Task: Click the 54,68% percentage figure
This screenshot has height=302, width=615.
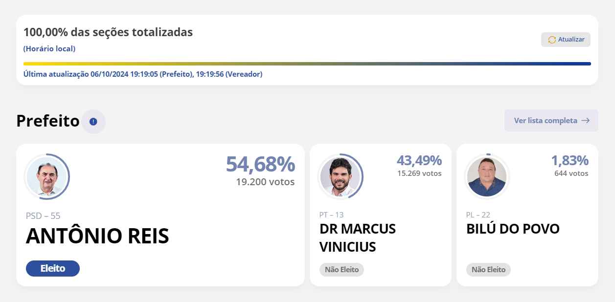Action: pos(260,165)
